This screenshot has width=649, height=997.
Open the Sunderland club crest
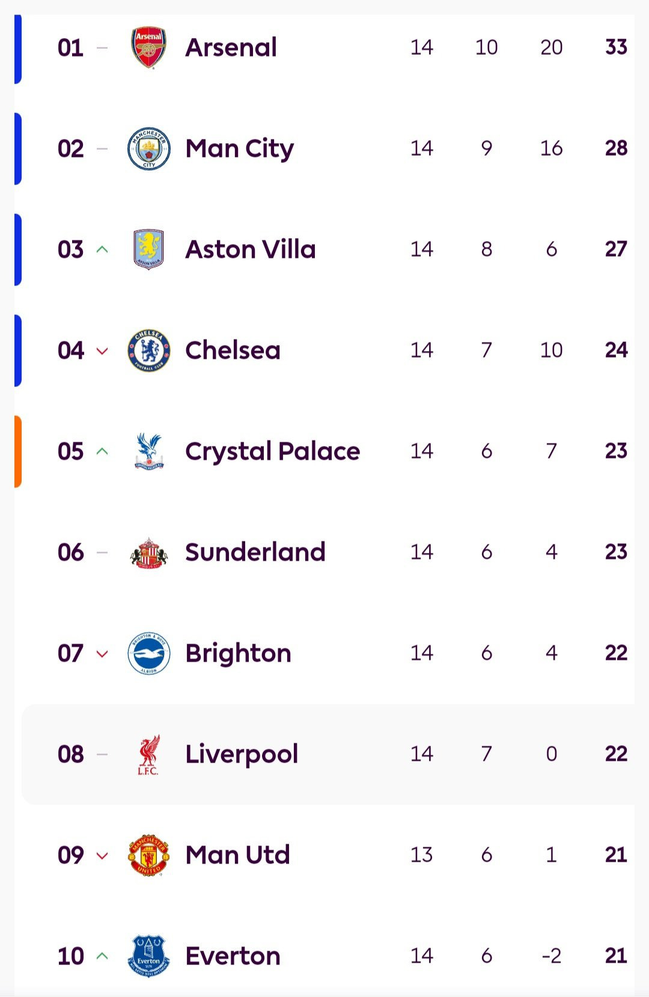point(148,552)
